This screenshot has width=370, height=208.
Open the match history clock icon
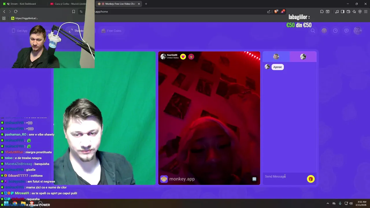[335, 31]
